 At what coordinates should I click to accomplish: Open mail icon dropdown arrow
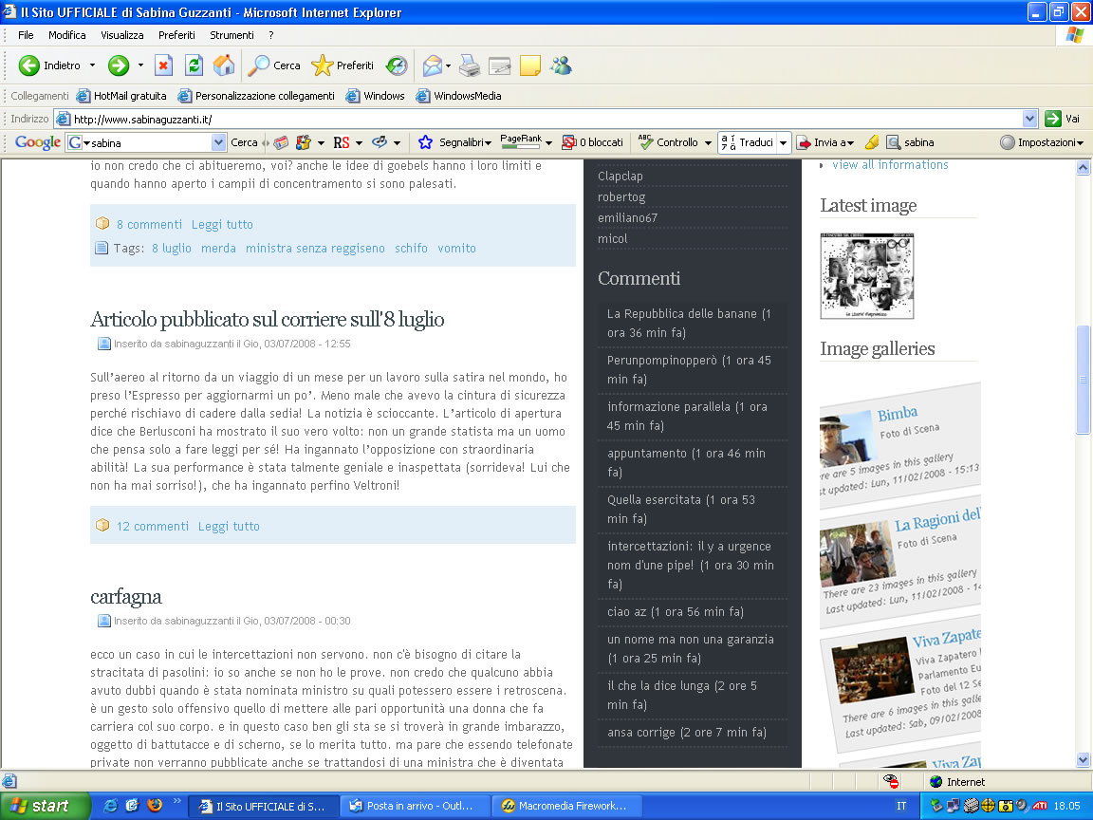click(x=448, y=66)
